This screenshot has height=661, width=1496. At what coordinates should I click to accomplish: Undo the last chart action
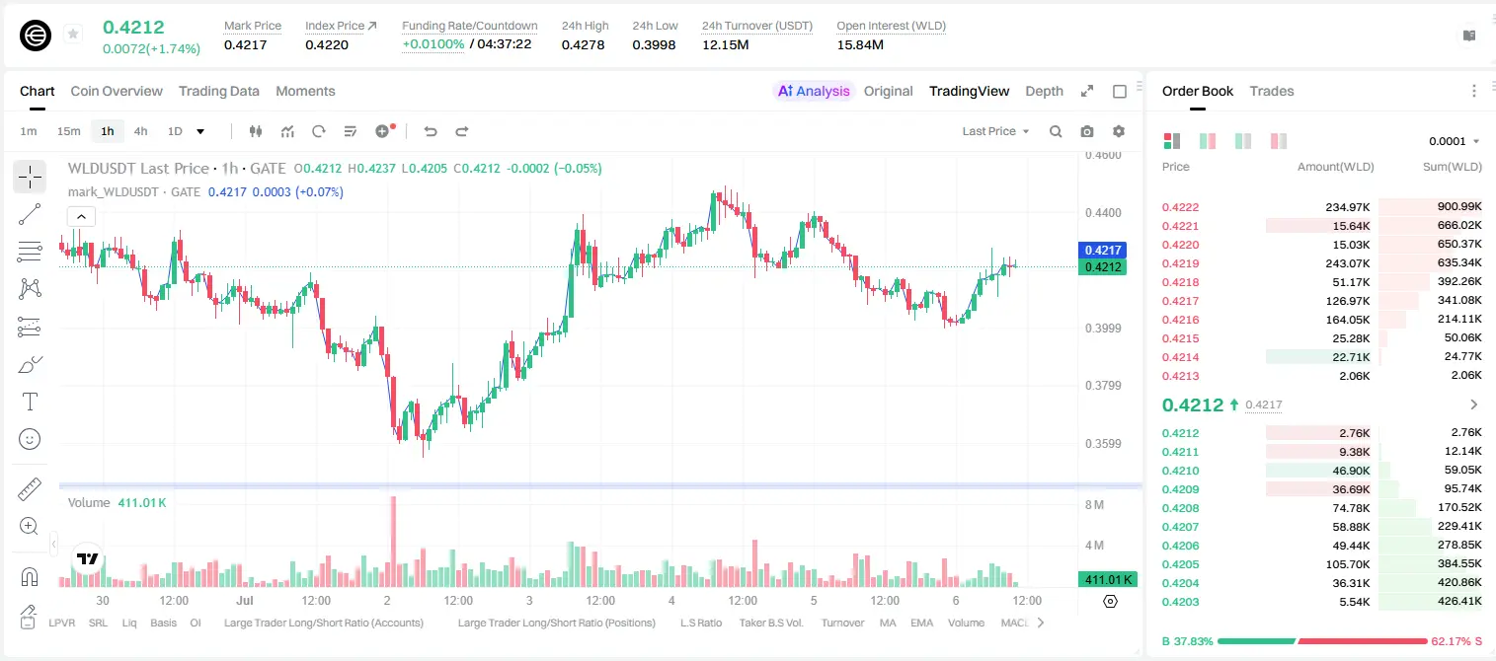pyautogui.click(x=431, y=131)
